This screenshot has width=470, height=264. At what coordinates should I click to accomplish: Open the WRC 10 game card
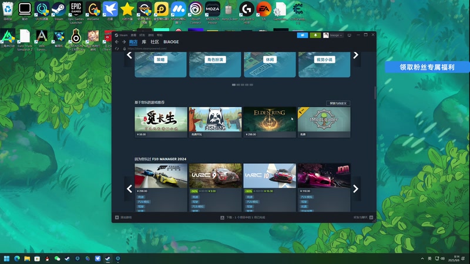270,187
